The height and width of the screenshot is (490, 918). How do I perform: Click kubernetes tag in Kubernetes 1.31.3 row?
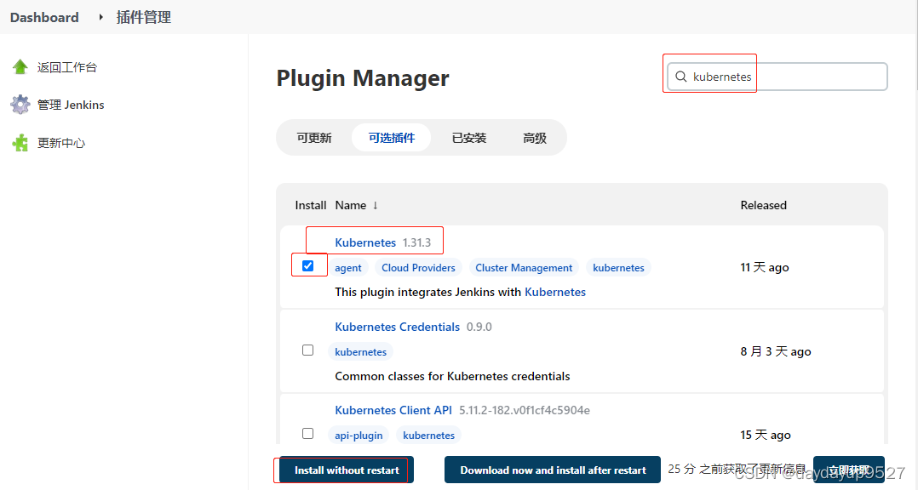(618, 268)
